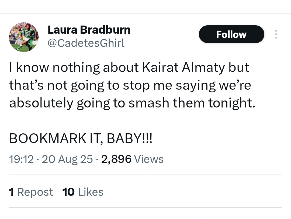The height and width of the screenshot is (219, 291).
Task: Click the bold number 1 before Repost
Action: click(x=12, y=192)
